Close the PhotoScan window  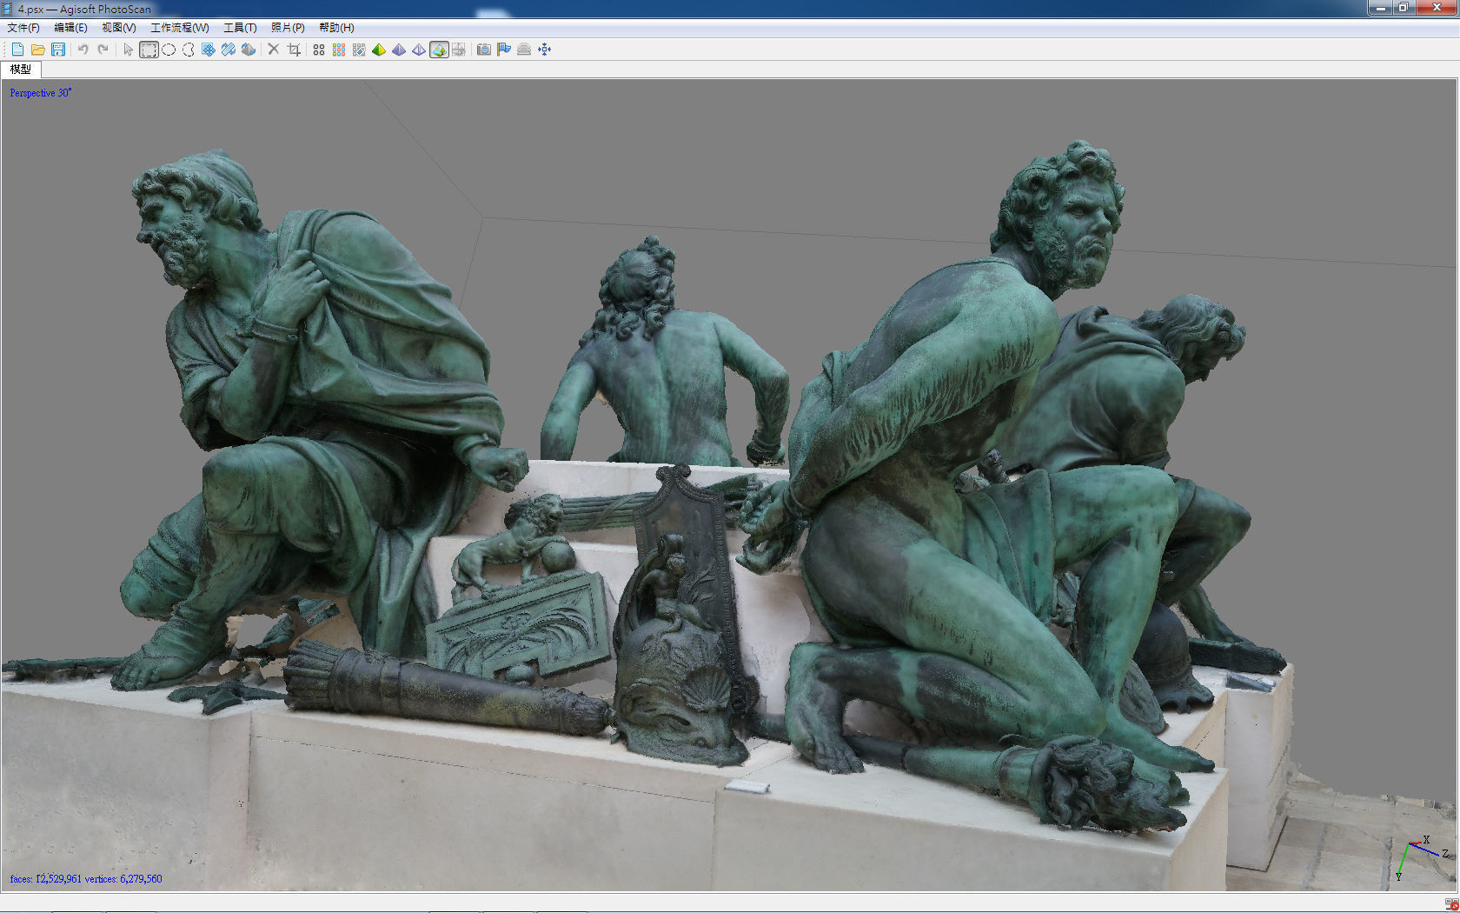[1437, 8]
